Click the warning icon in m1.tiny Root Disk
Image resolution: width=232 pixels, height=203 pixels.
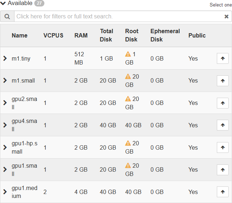[x=128, y=54]
